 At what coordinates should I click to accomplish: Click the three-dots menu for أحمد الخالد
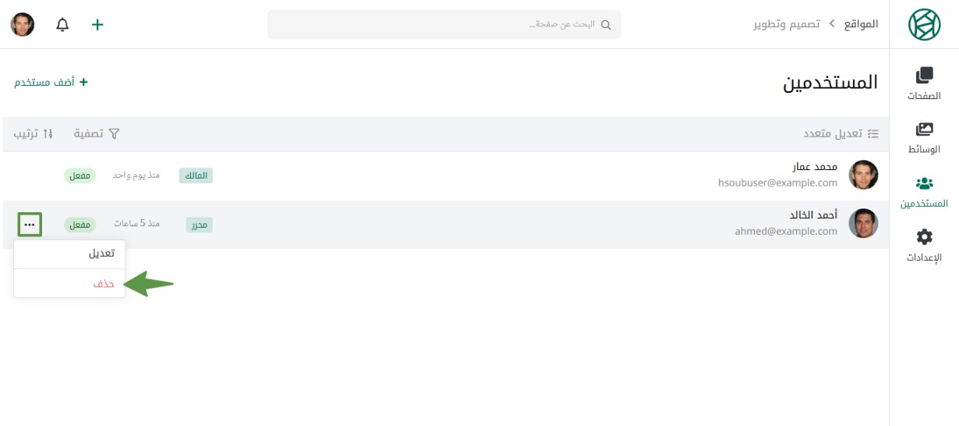30,225
